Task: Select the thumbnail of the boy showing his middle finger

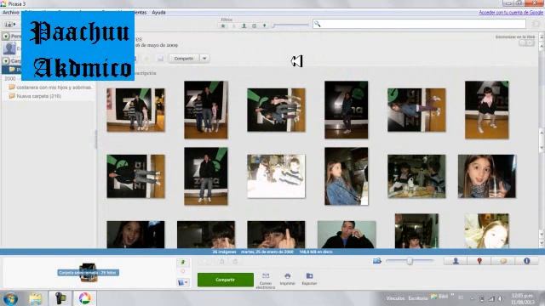Action: 276,235
